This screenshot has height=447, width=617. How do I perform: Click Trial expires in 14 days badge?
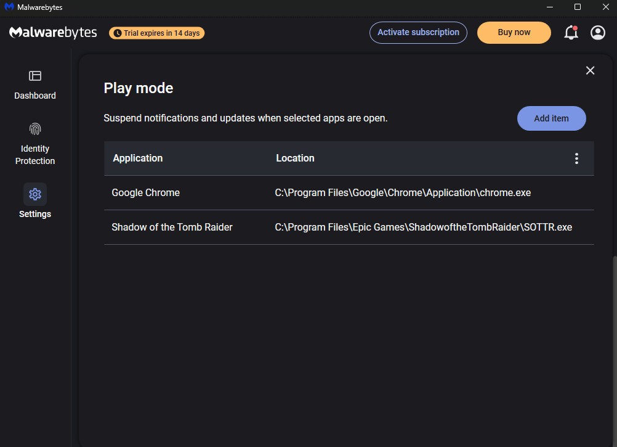click(156, 33)
